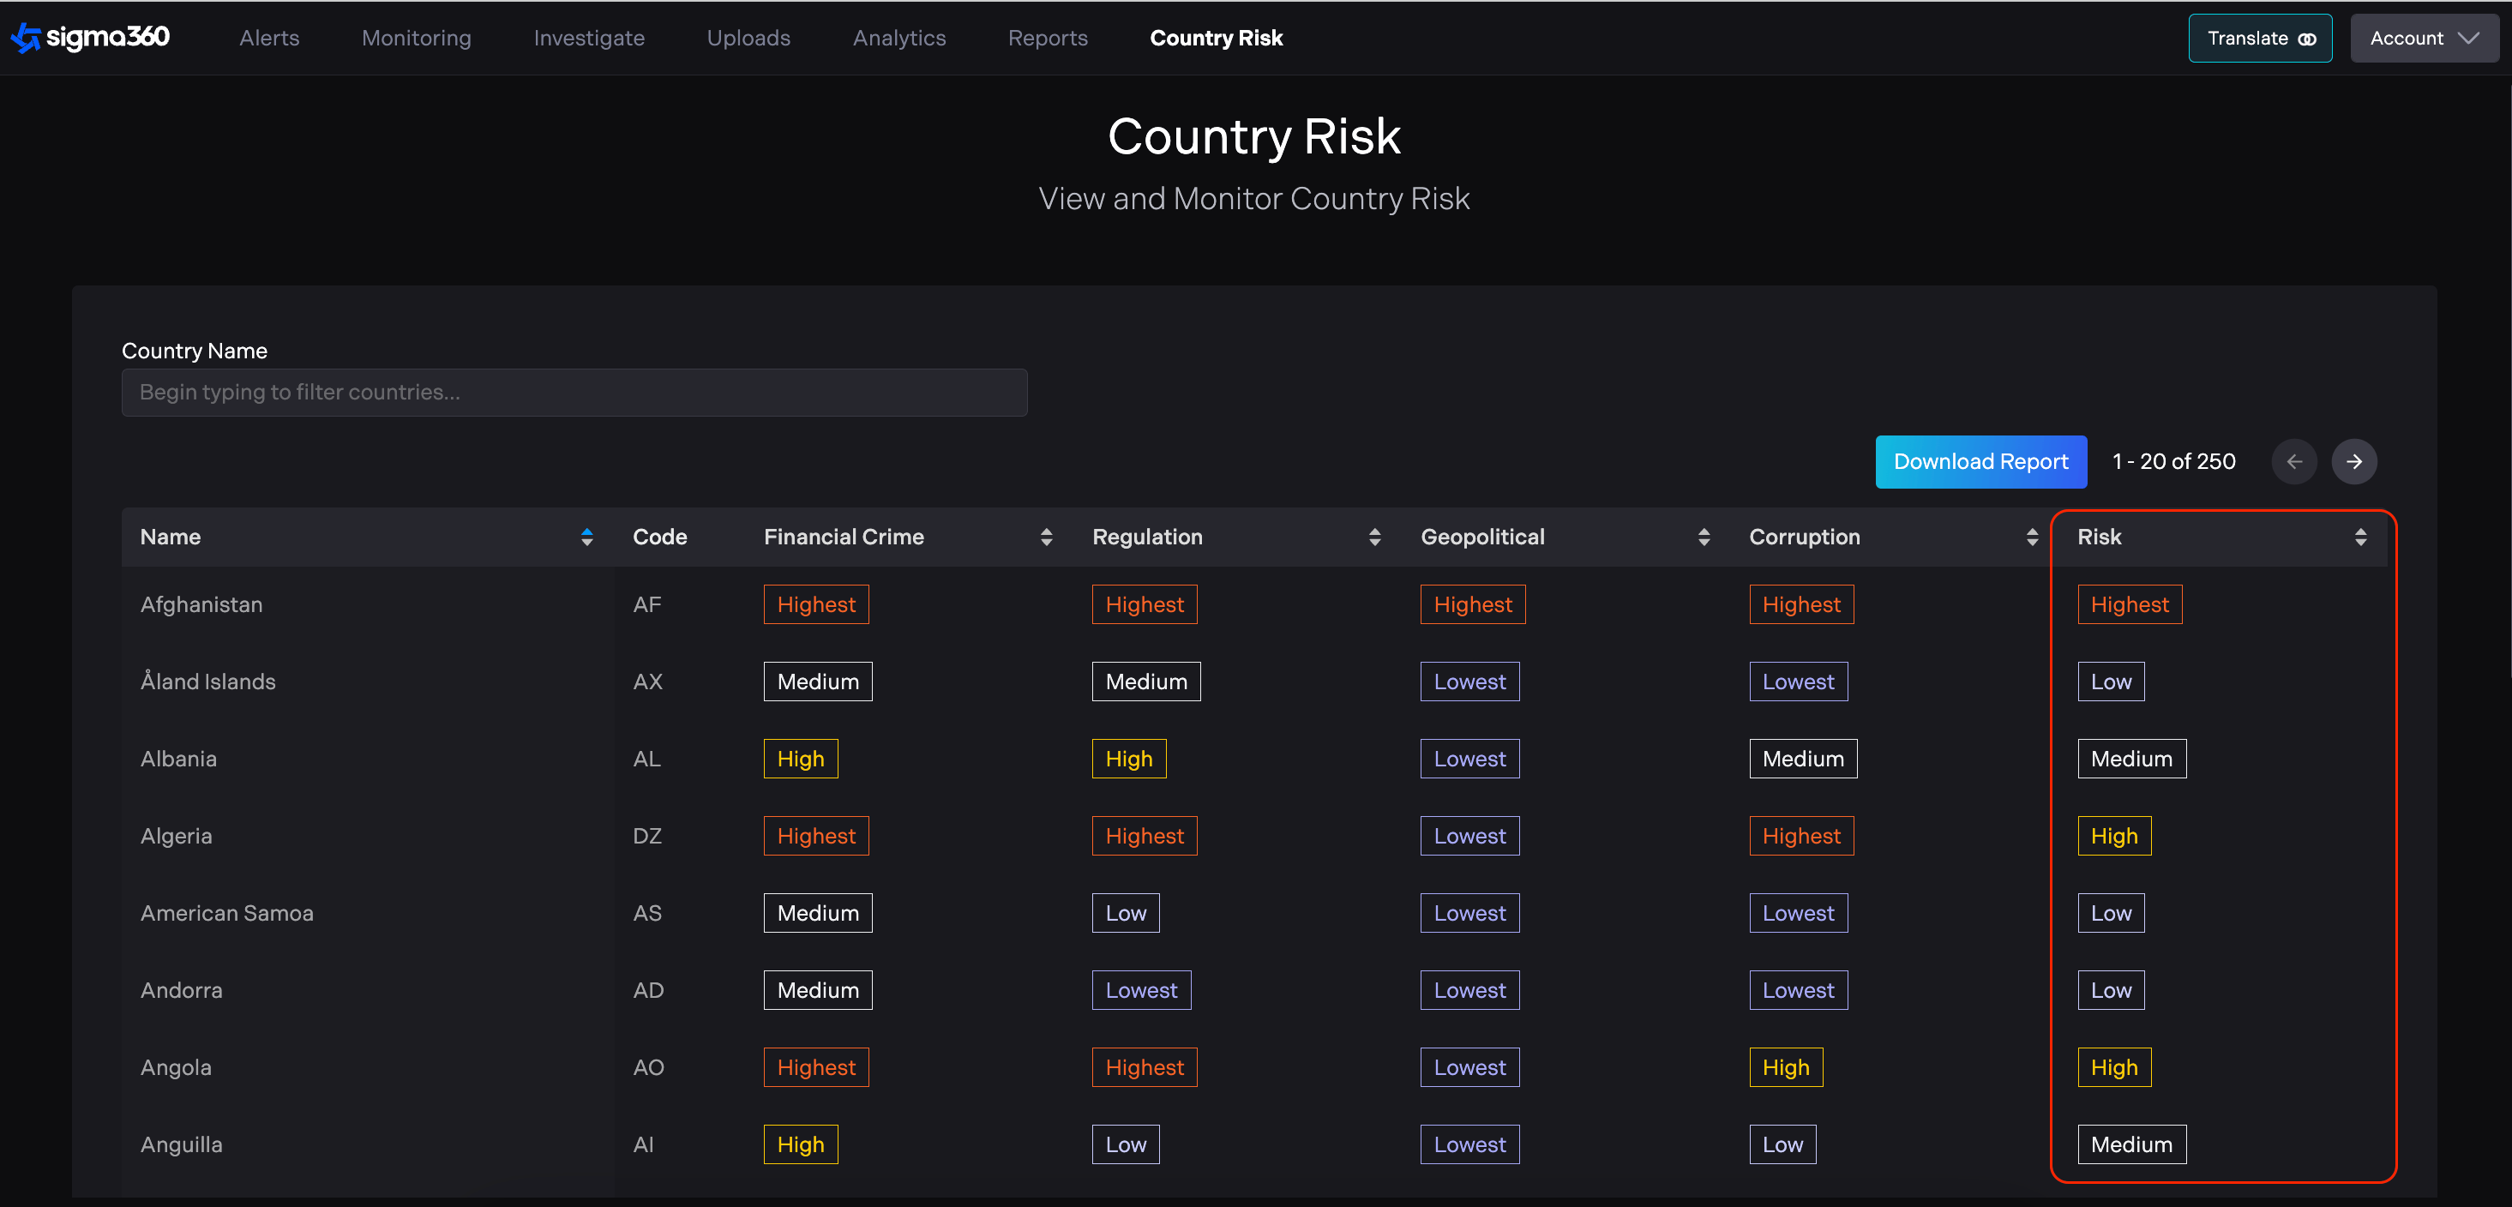Toggle the Translate button
The width and height of the screenshot is (2512, 1207).
click(2259, 38)
